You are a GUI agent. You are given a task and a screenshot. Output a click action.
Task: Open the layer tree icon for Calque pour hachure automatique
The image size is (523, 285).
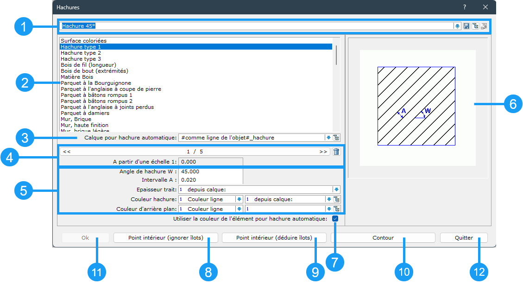click(336, 138)
